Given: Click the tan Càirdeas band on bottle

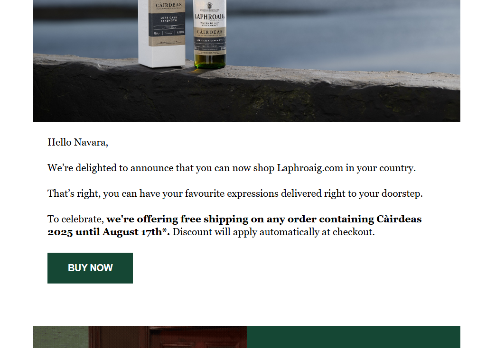Looking at the screenshot, I should click(210, 32).
